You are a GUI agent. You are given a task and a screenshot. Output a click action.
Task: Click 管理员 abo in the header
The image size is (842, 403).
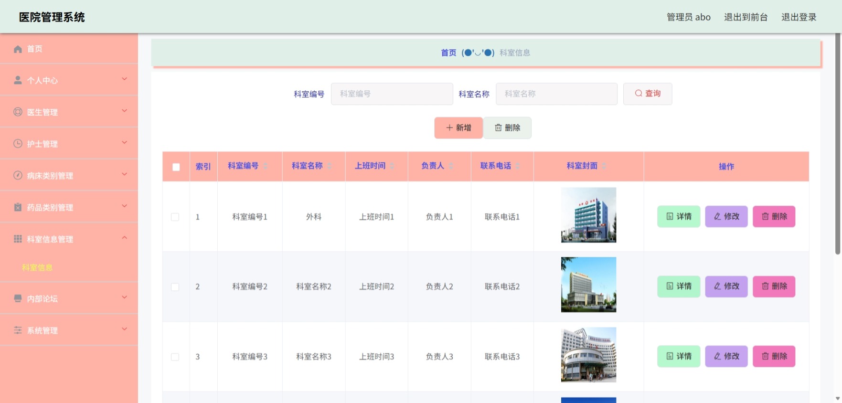click(x=689, y=17)
